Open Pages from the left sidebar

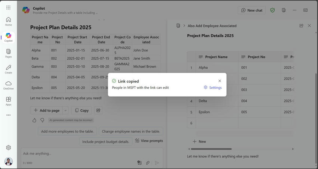point(8,53)
